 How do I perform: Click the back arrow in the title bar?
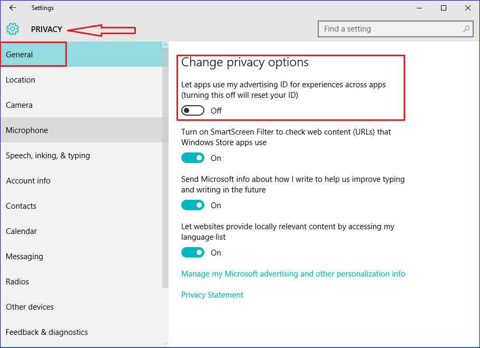(x=13, y=8)
